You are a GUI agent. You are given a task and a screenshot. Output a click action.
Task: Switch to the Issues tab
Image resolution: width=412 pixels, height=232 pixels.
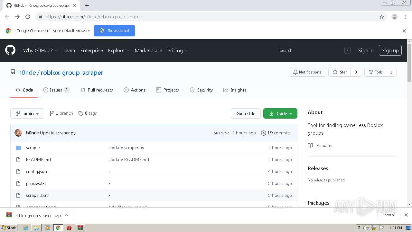tap(56, 90)
